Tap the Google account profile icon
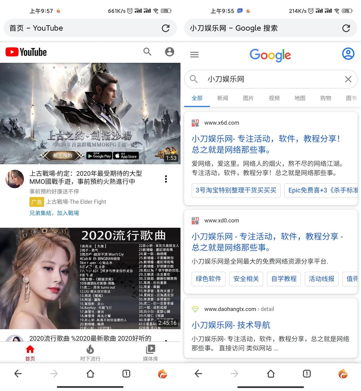Screen dimensions: 361x391 pyautogui.click(x=348, y=54)
